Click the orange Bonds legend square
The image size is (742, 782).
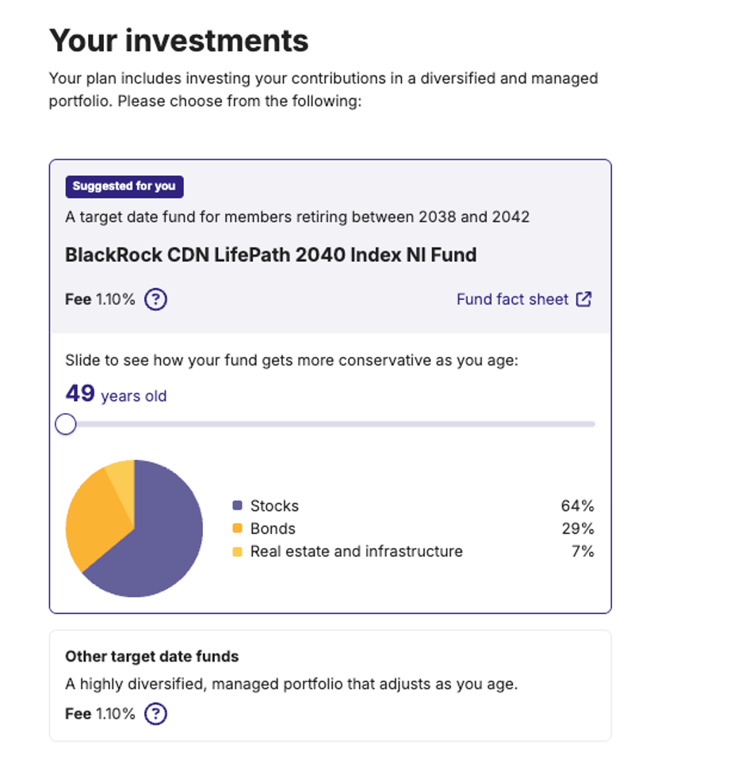click(237, 528)
